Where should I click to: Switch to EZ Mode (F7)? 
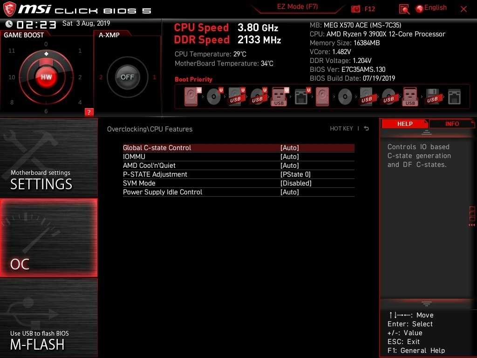point(297,7)
